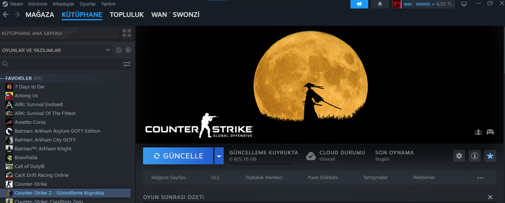
Task: Switch to the KÜTÜPHANE tab
Action: click(82, 15)
